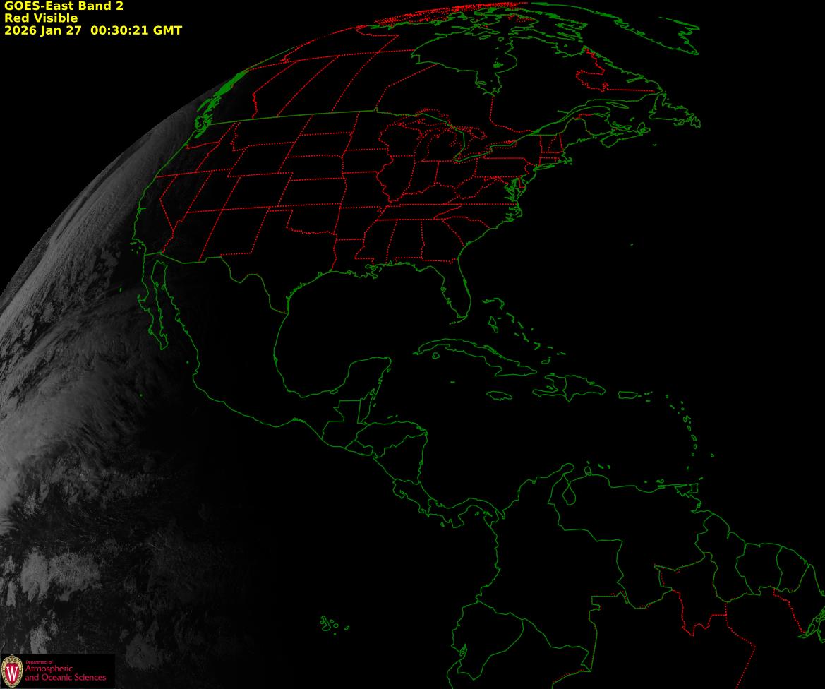Click the Florida peninsula outline
825x689 pixels.
(x=457, y=292)
